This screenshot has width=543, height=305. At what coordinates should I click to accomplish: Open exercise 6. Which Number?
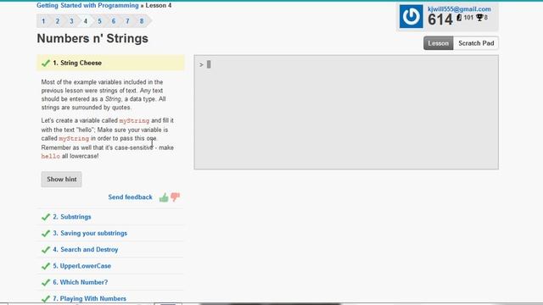point(81,282)
